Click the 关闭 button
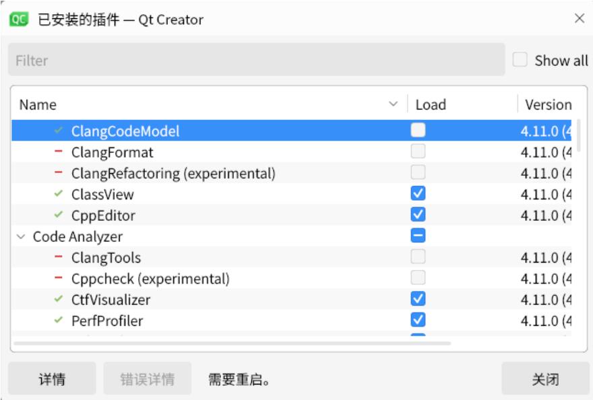593x400 pixels. 545,378
